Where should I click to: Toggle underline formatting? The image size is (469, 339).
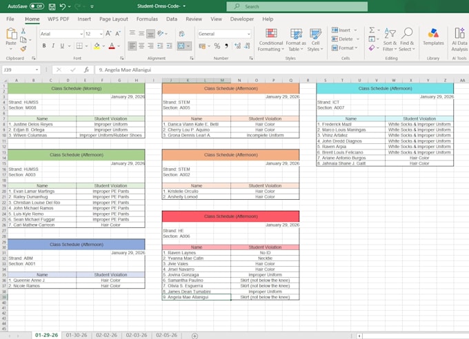[x=62, y=45]
